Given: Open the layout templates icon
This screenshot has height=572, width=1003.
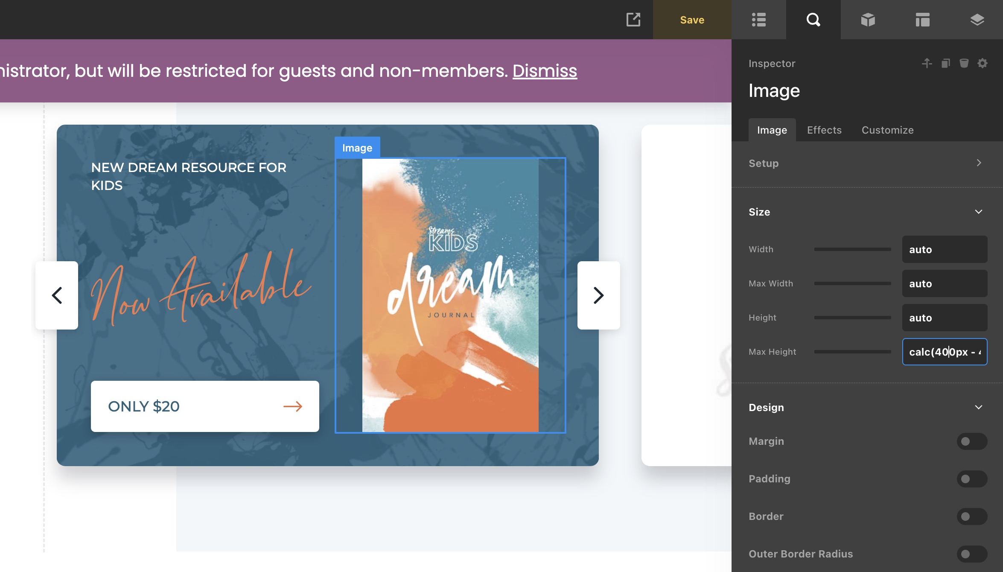Looking at the screenshot, I should click(922, 20).
